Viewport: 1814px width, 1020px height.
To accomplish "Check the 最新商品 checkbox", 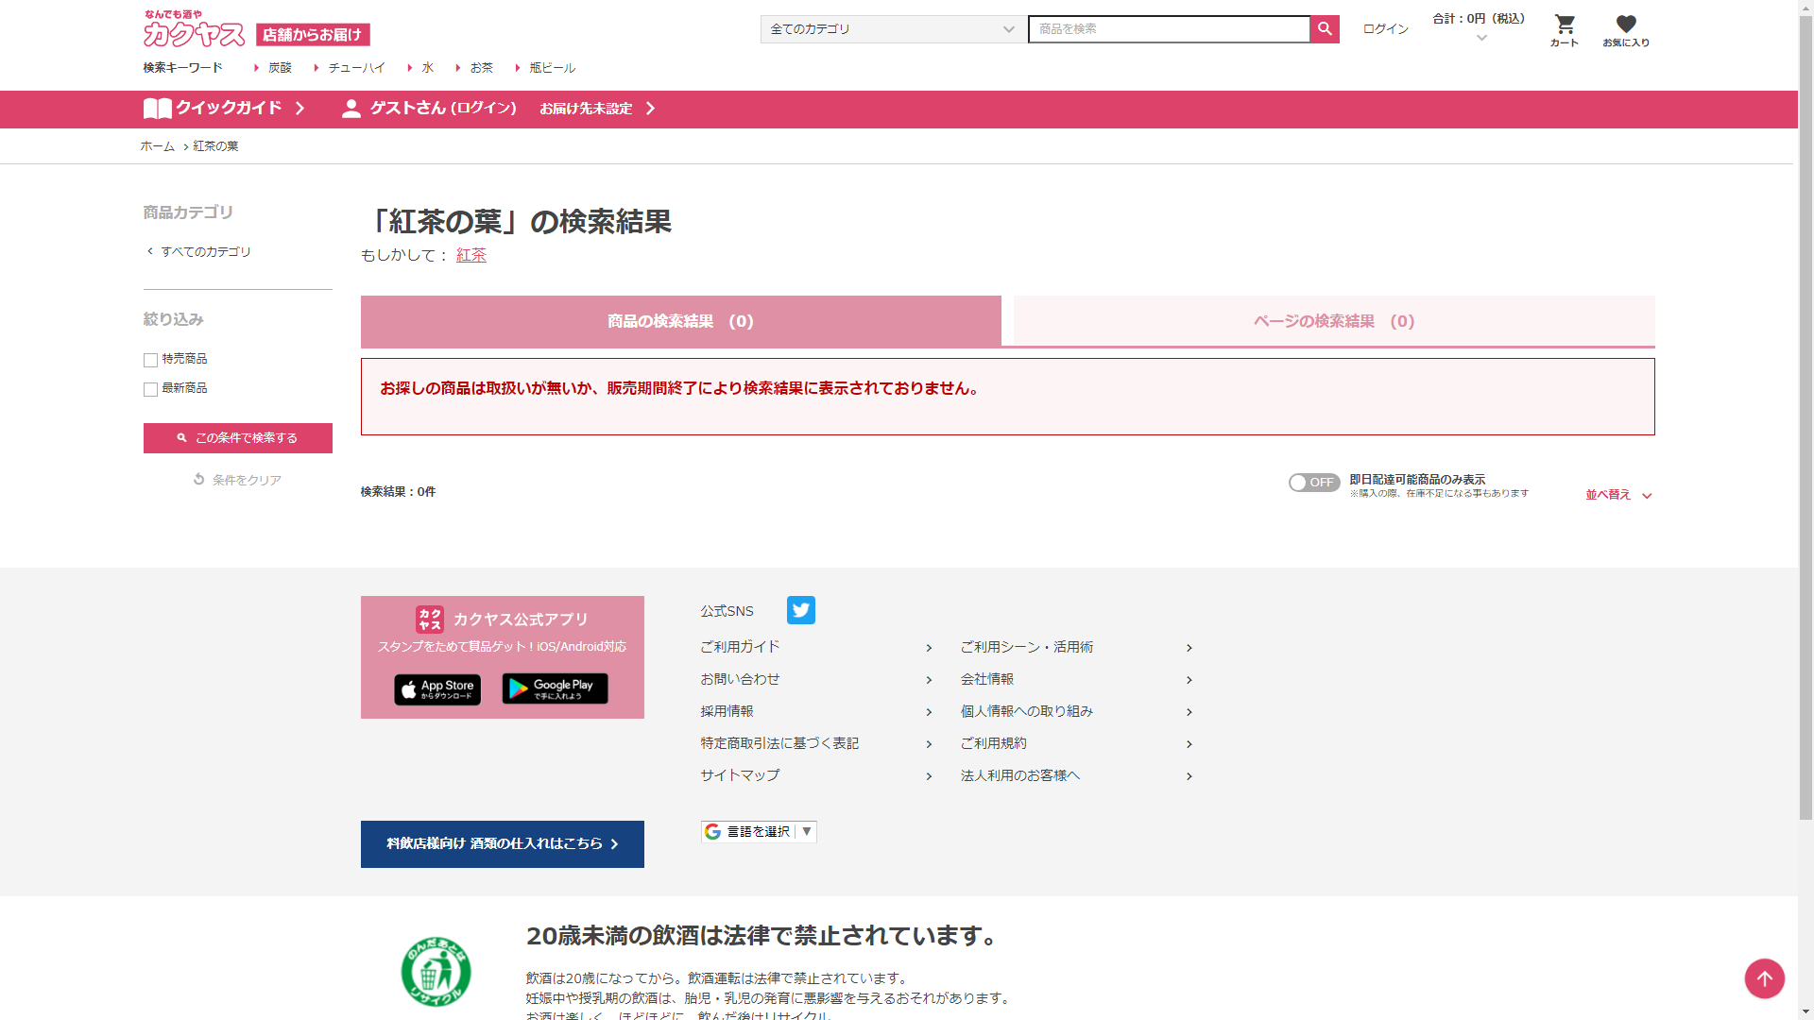I will [x=150, y=389].
